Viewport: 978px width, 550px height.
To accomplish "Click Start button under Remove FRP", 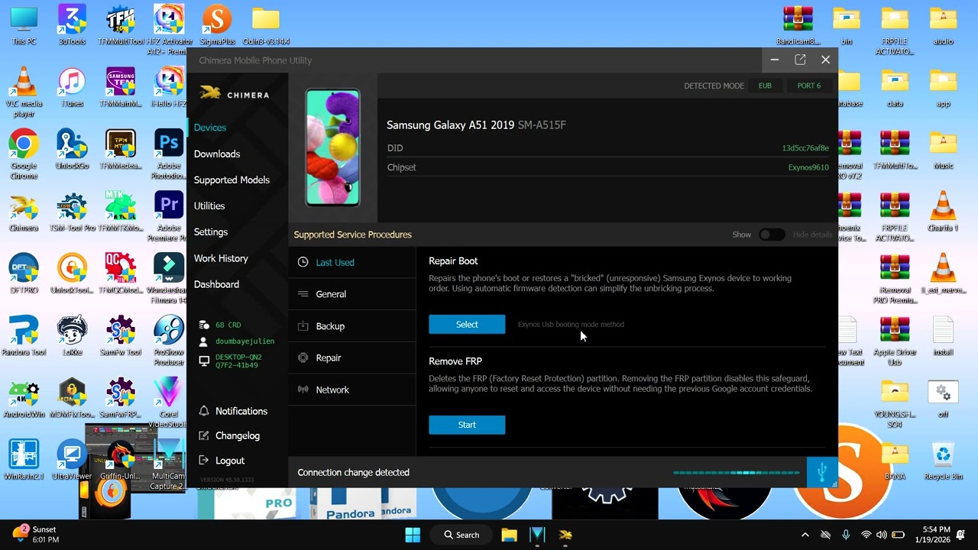I will [x=467, y=425].
